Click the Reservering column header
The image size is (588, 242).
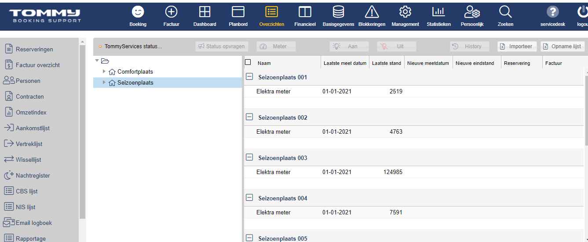pyautogui.click(x=517, y=63)
